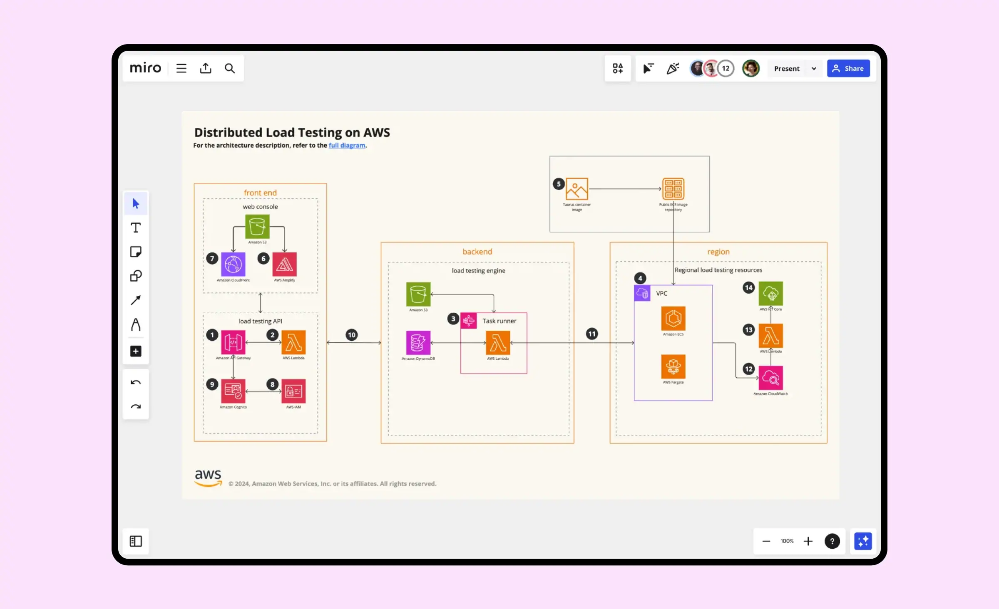Open the apps and shapes grid icon
The image size is (999, 609).
pyautogui.click(x=618, y=68)
